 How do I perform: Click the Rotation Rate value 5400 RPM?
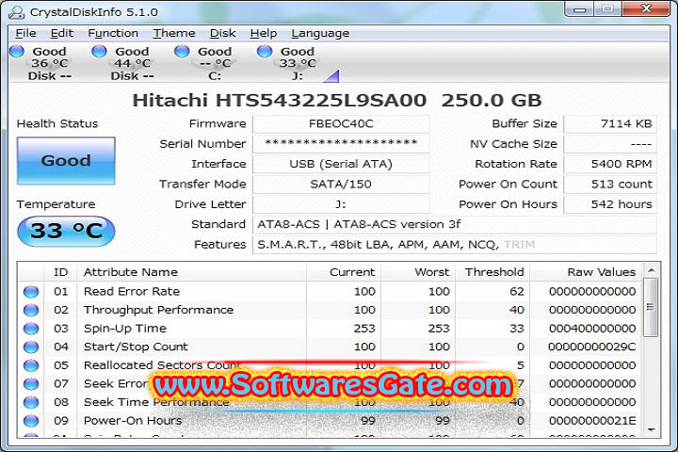click(x=610, y=164)
